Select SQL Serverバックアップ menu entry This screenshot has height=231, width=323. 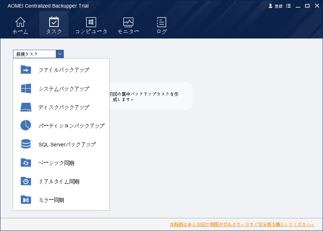click(67, 145)
